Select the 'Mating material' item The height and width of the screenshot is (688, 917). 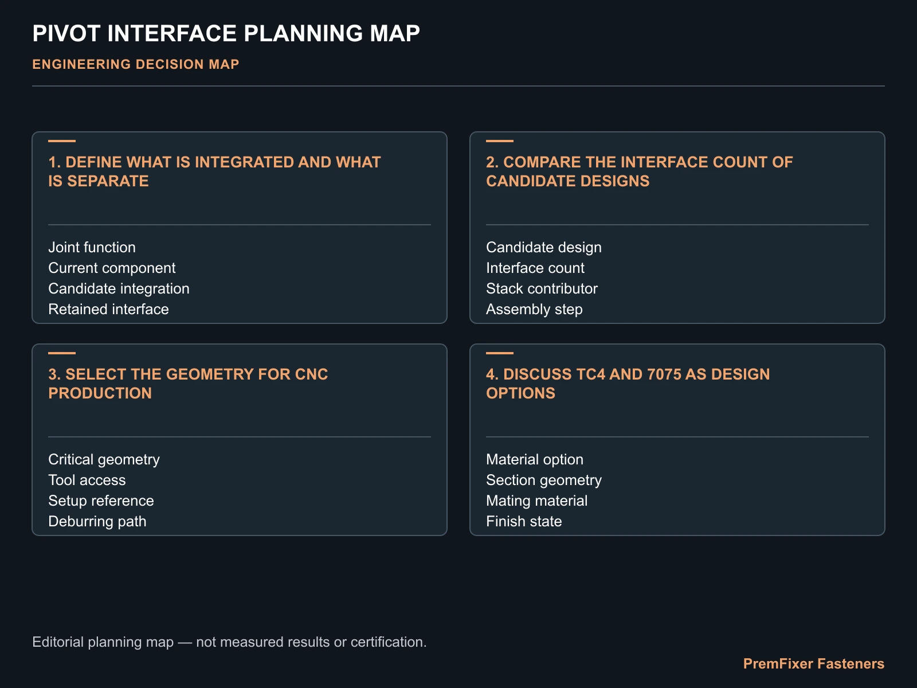coord(536,501)
